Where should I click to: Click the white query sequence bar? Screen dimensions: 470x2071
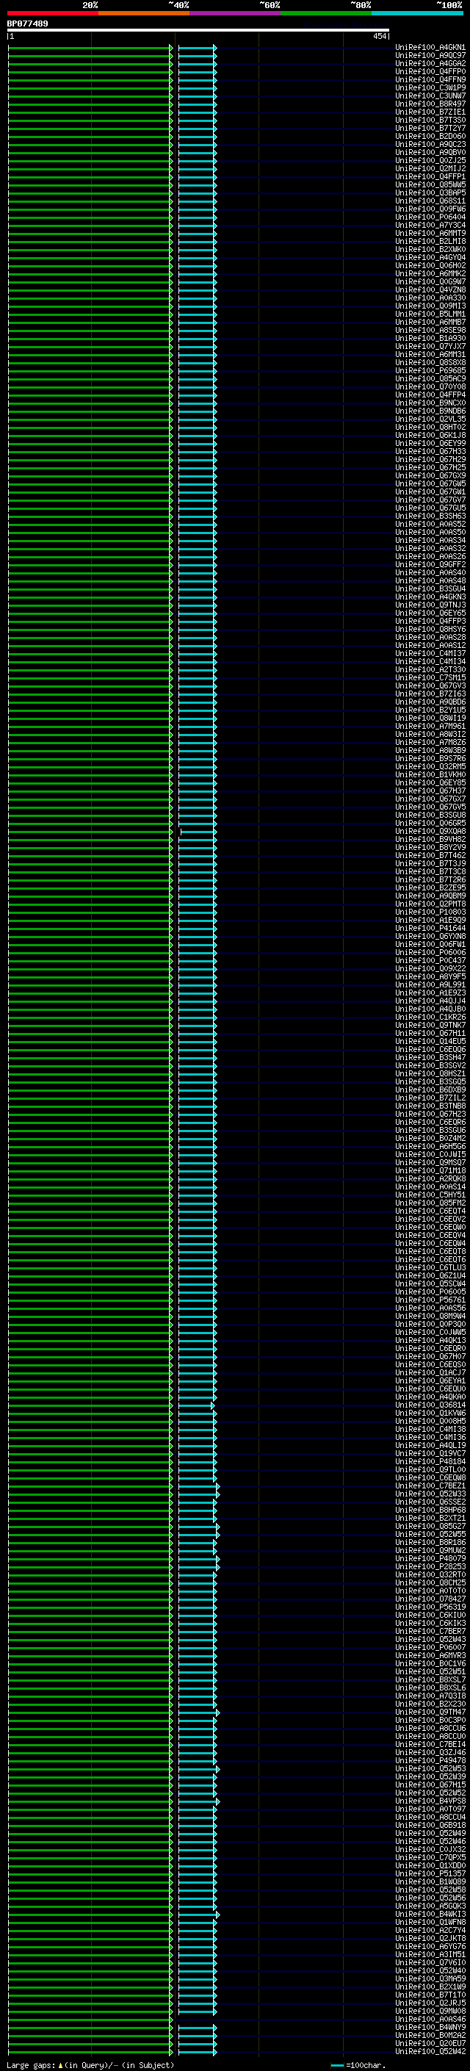pyautogui.click(x=198, y=31)
